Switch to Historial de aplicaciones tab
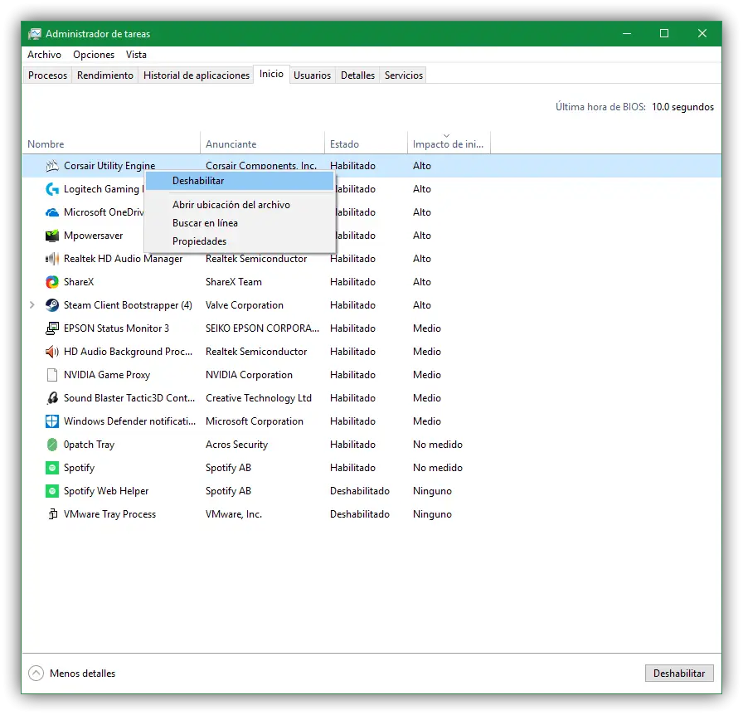This screenshot has width=743, height=715. 197,75
